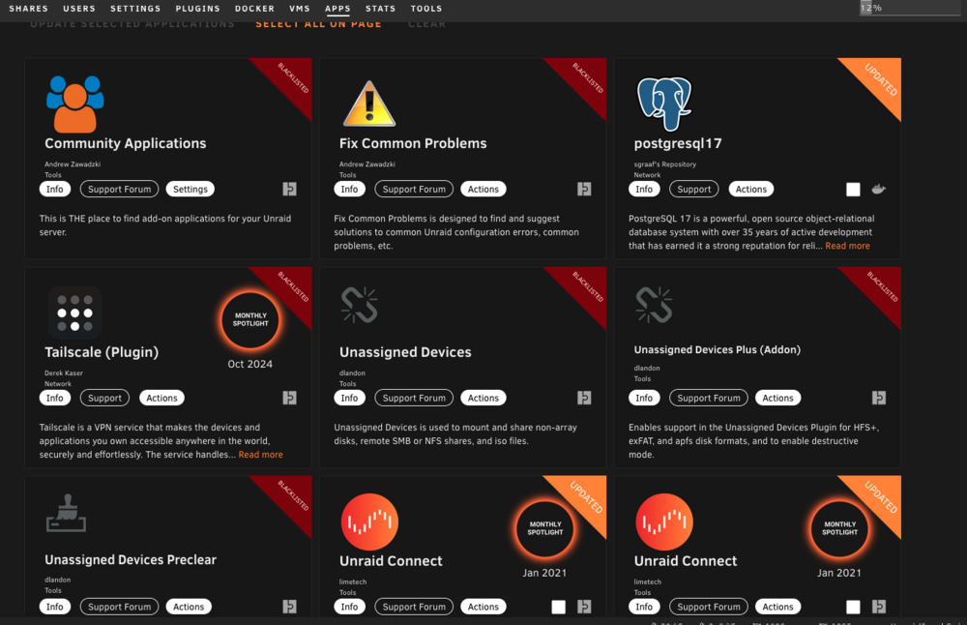
Task: Open Actions menu for Unassigned Devices Preclear
Action: tap(189, 607)
